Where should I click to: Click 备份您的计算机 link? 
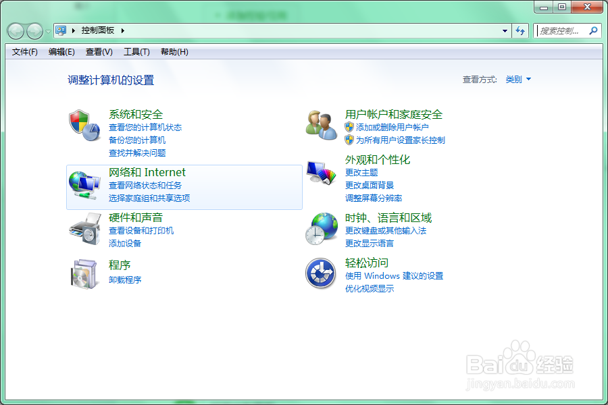click(137, 140)
